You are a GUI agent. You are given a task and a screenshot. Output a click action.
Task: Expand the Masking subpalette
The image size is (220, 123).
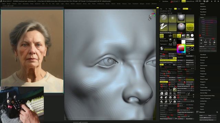point(202,68)
